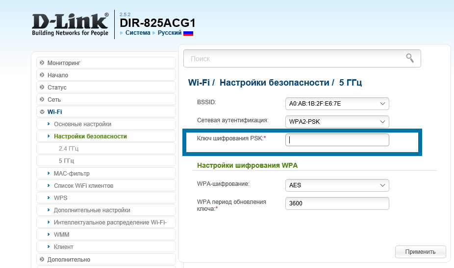Select the 2.4 ГГц entry
Viewport: 454px width, 268px height.
coord(106,149)
